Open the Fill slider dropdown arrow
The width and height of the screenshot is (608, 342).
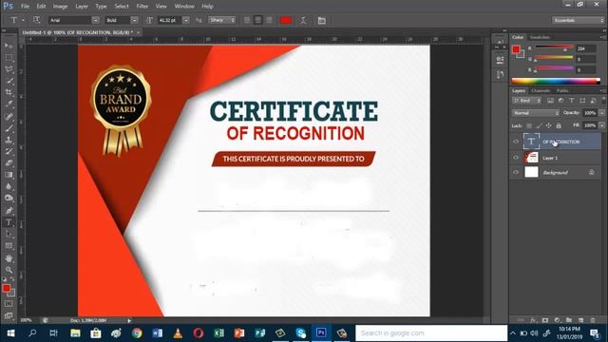pyautogui.click(x=601, y=125)
